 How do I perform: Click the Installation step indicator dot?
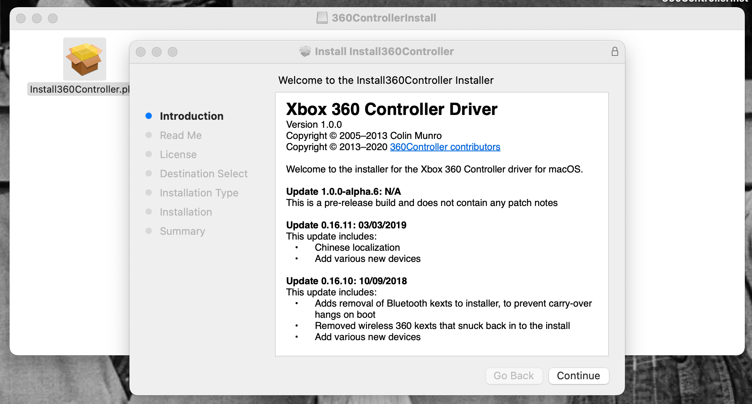tap(149, 212)
